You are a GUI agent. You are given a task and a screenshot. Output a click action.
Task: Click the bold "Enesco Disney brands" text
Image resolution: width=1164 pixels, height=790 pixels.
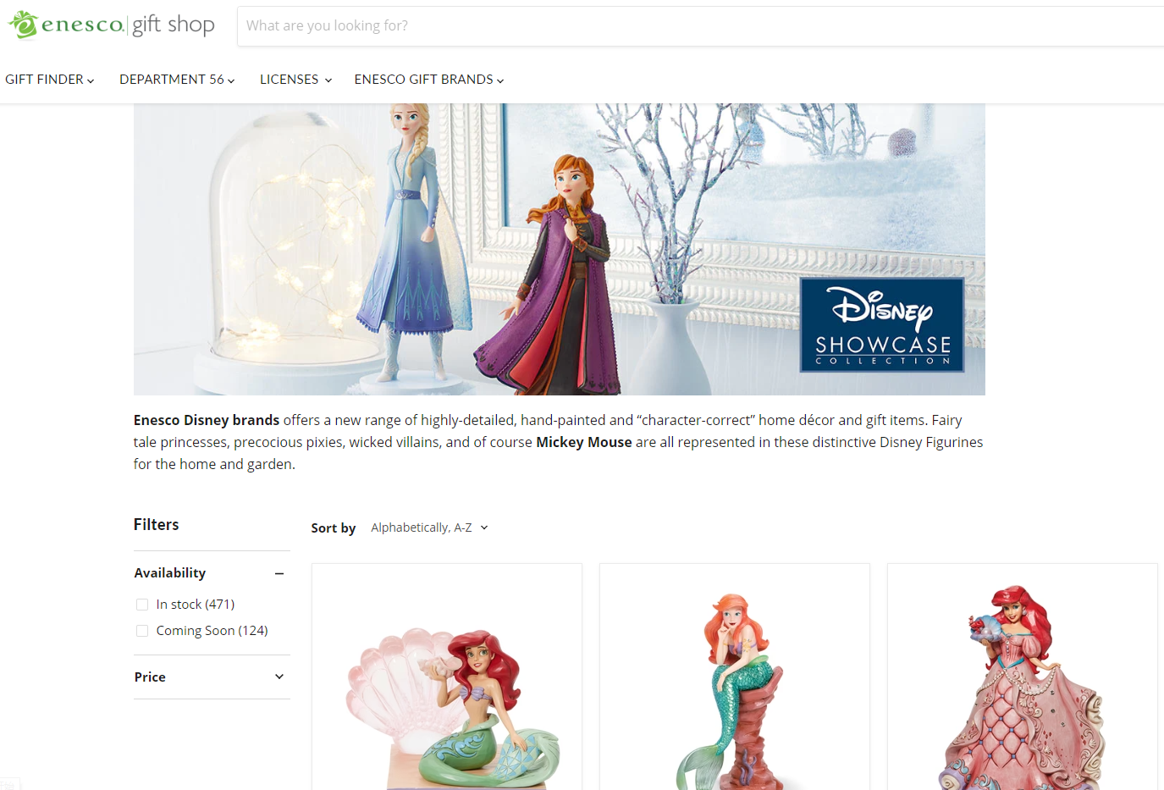click(207, 420)
